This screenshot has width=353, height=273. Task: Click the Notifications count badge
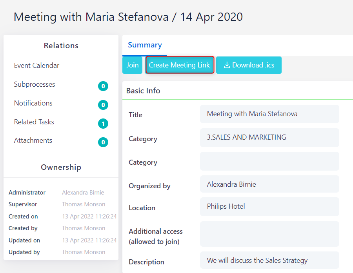103,105
